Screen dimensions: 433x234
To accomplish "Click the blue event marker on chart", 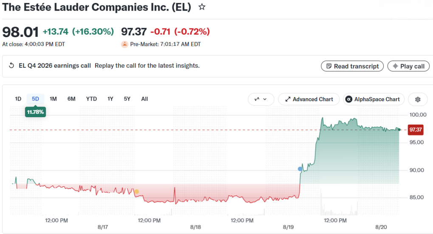I will click(x=300, y=169).
